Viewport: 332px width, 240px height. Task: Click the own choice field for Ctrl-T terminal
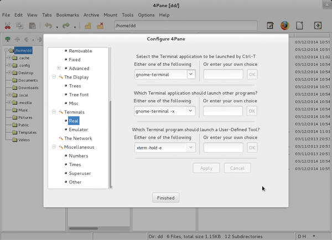tap(223, 75)
